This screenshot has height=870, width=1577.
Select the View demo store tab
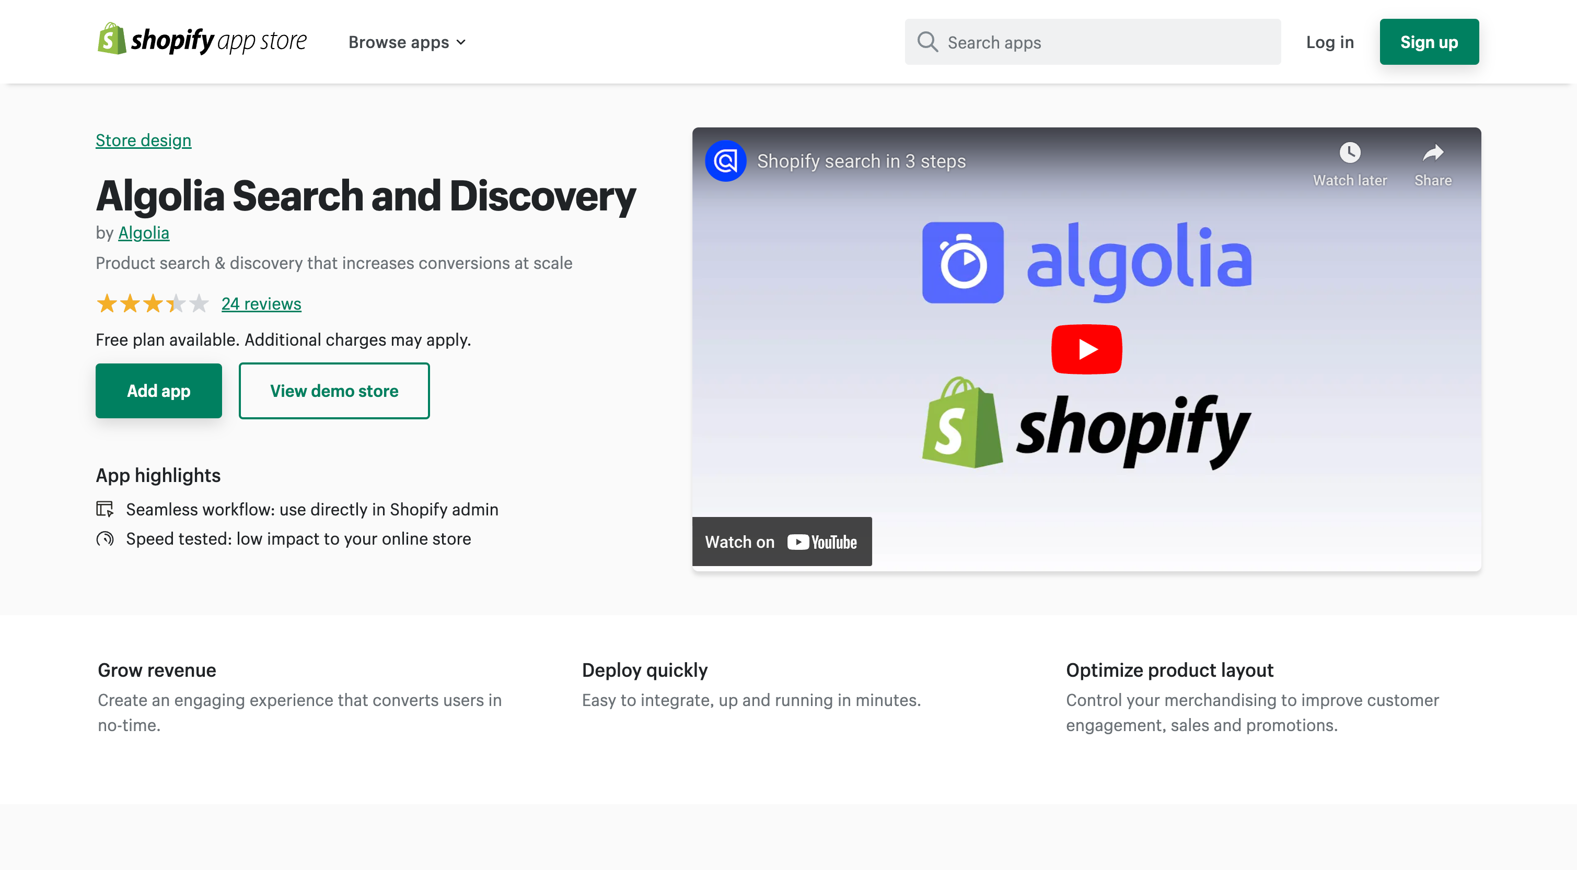(333, 390)
